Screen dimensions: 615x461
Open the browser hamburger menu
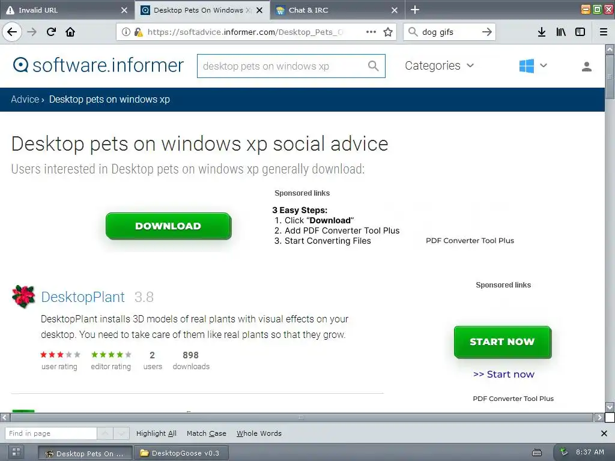pos(604,32)
